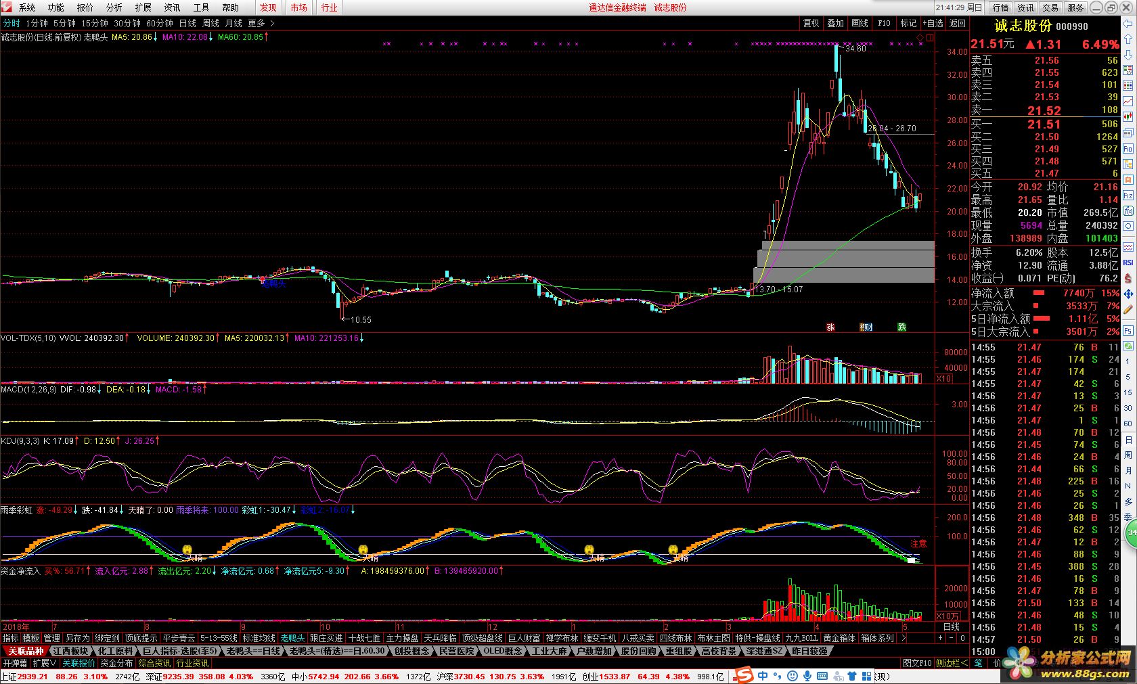Toggle the 标记 mark button
The width and height of the screenshot is (1137, 684).
(x=908, y=23)
